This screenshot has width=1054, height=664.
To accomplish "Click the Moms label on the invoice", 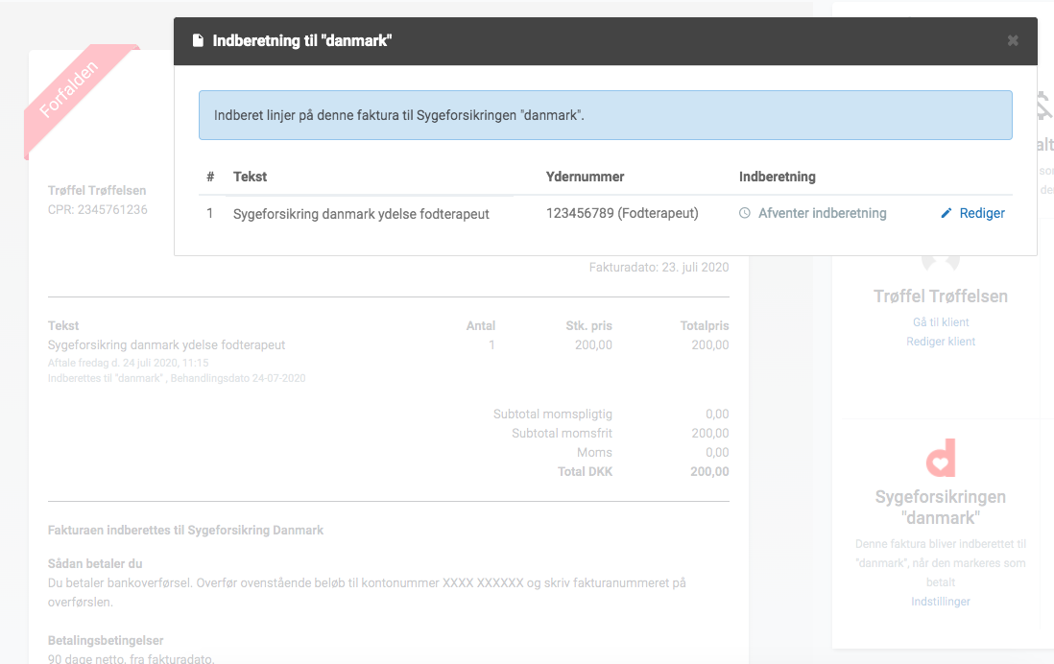I will pyautogui.click(x=594, y=452).
